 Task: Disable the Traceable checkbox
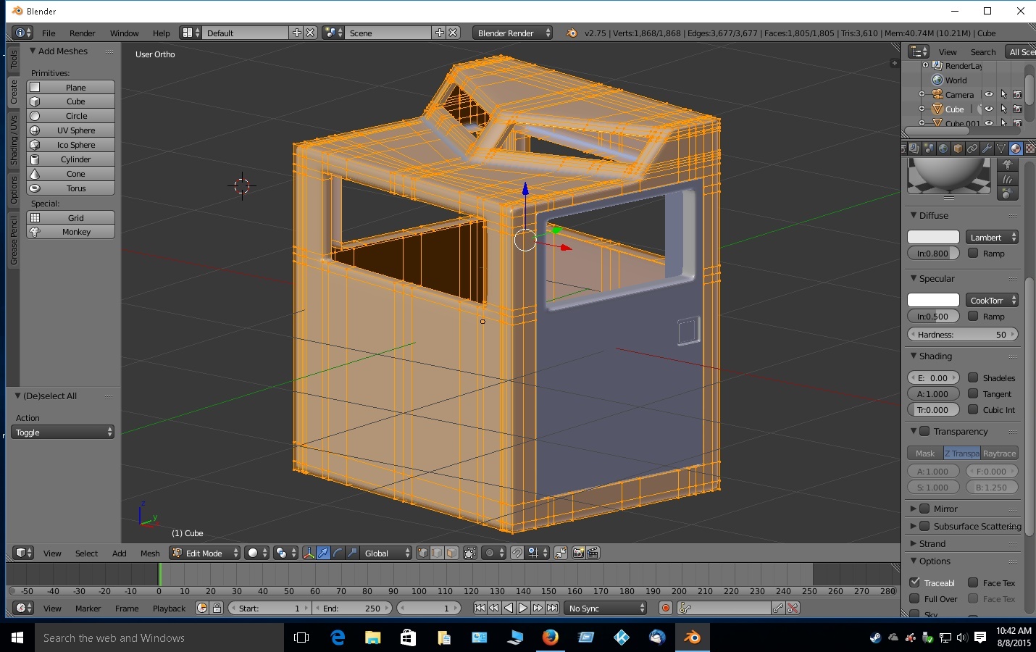click(x=915, y=582)
